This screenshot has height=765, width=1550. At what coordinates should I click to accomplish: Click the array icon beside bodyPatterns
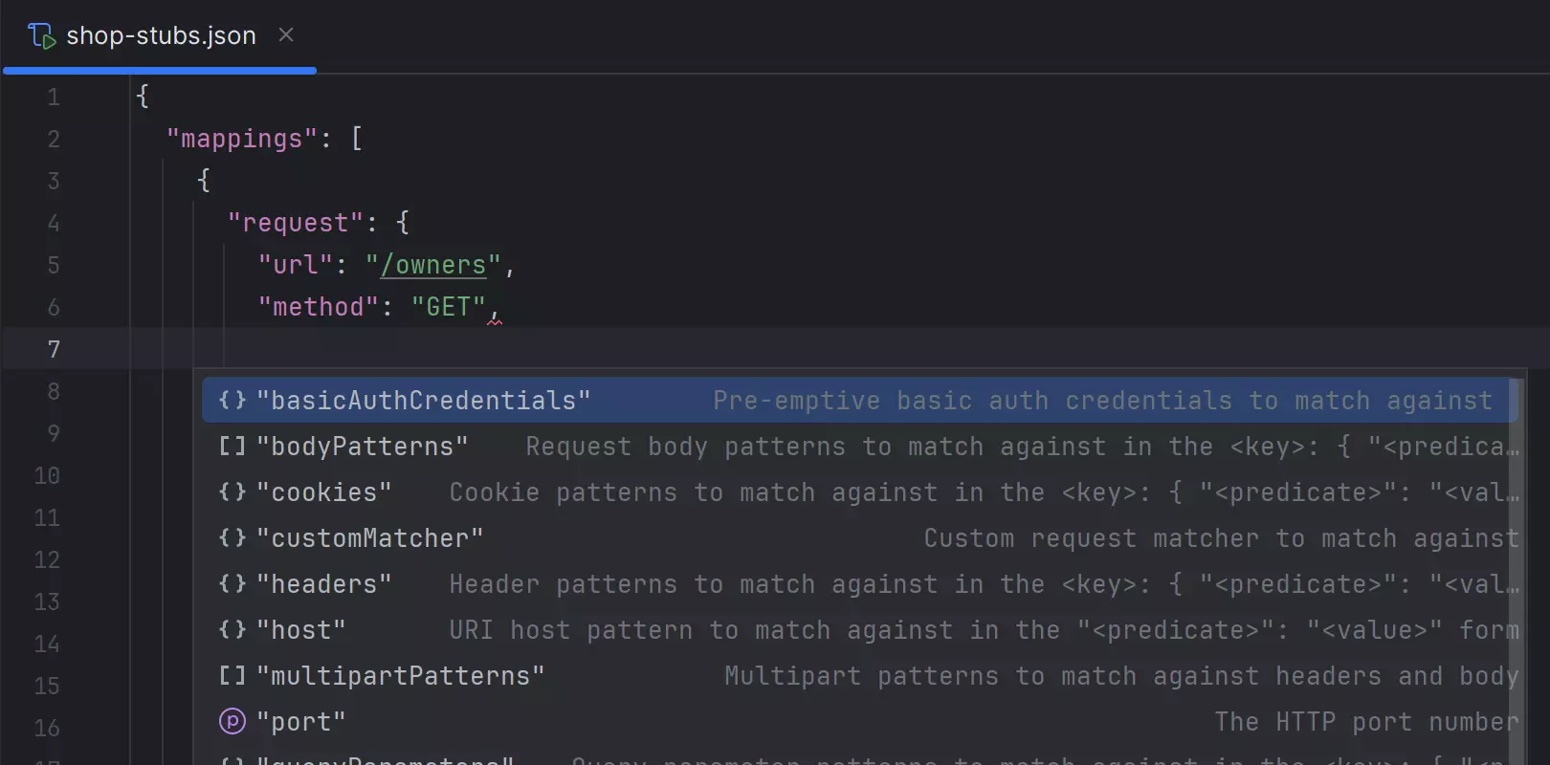coord(232,447)
